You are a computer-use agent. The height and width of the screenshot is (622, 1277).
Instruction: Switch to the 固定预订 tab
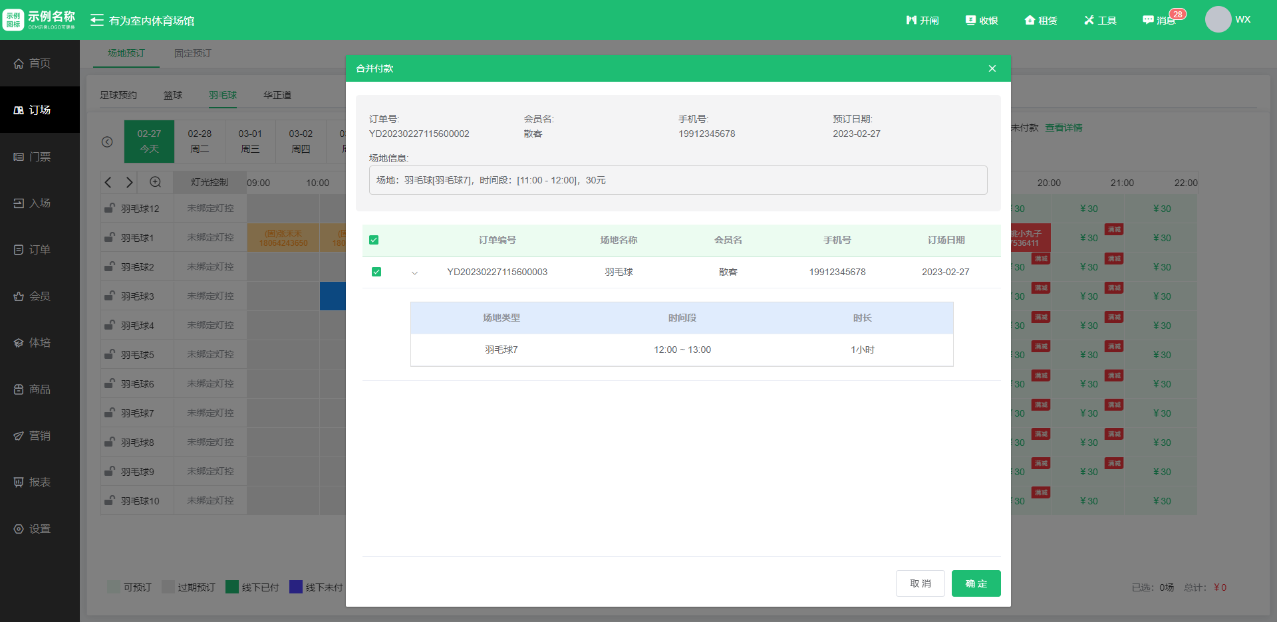point(192,53)
